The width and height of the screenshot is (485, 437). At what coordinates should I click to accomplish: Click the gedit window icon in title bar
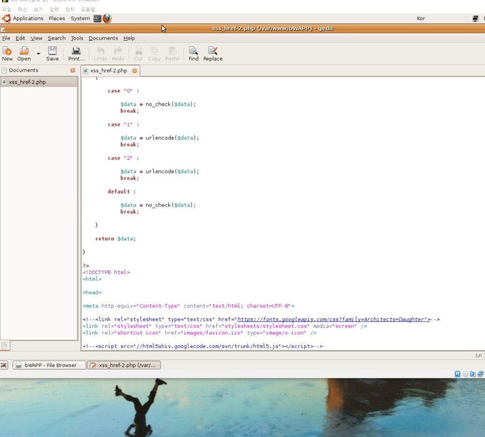3,29
